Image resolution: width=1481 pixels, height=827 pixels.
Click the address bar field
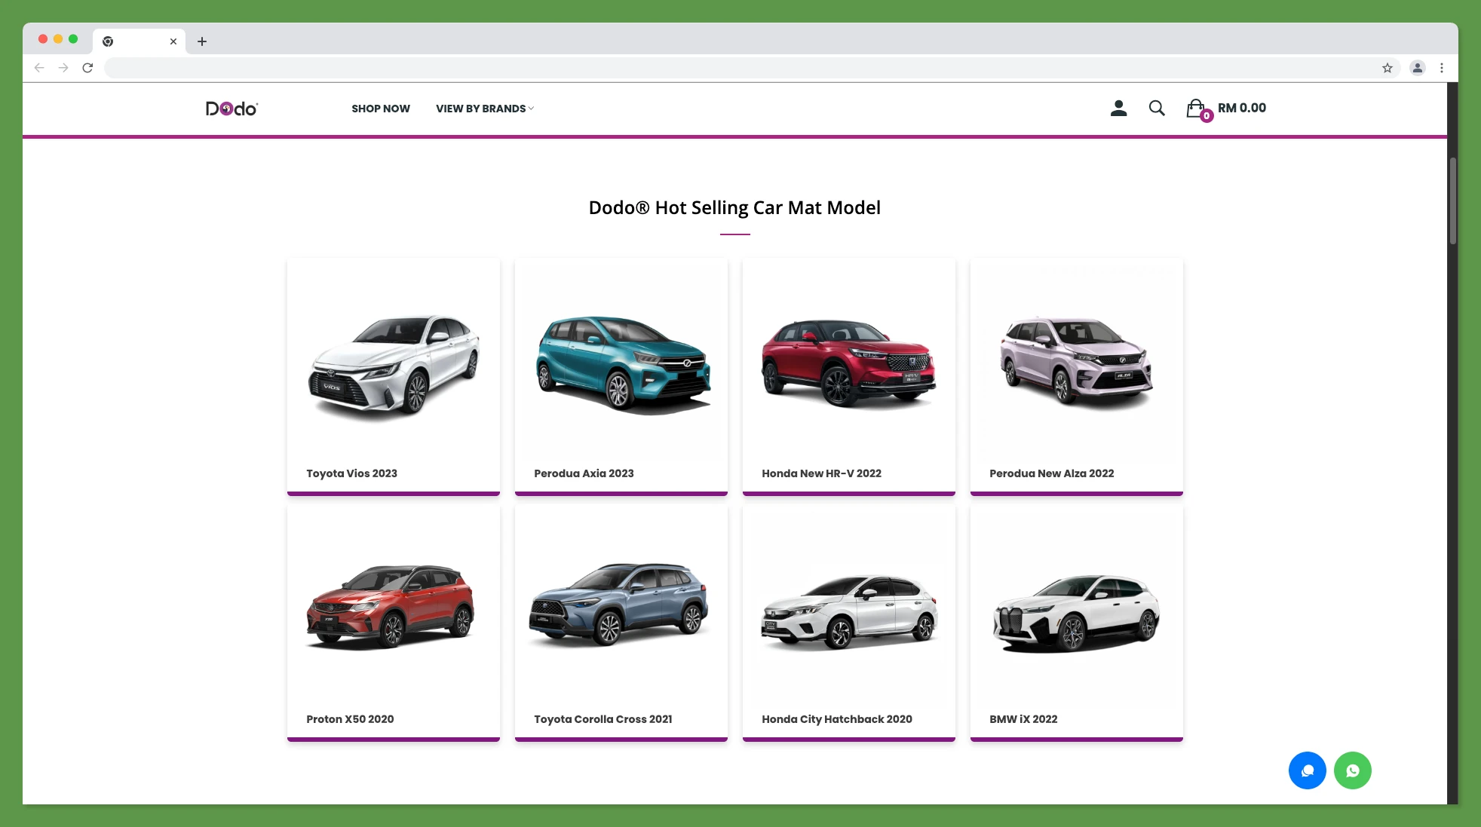pos(739,68)
